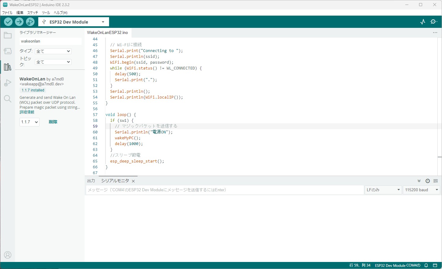Image resolution: width=442 pixels, height=269 pixels.
Task: Open the 詳細情報 link
Action: click(27, 112)
